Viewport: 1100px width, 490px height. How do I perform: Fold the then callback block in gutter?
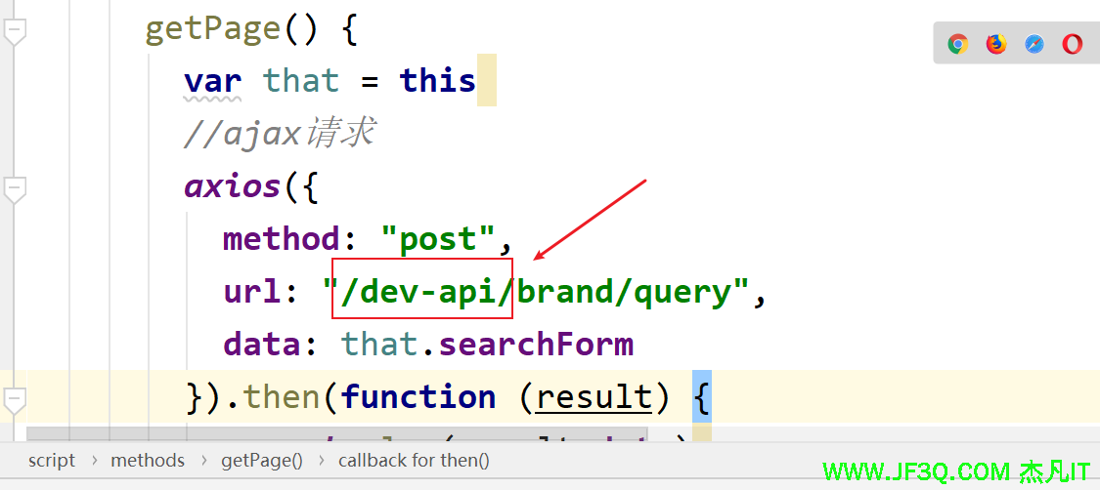click(14, 400)
